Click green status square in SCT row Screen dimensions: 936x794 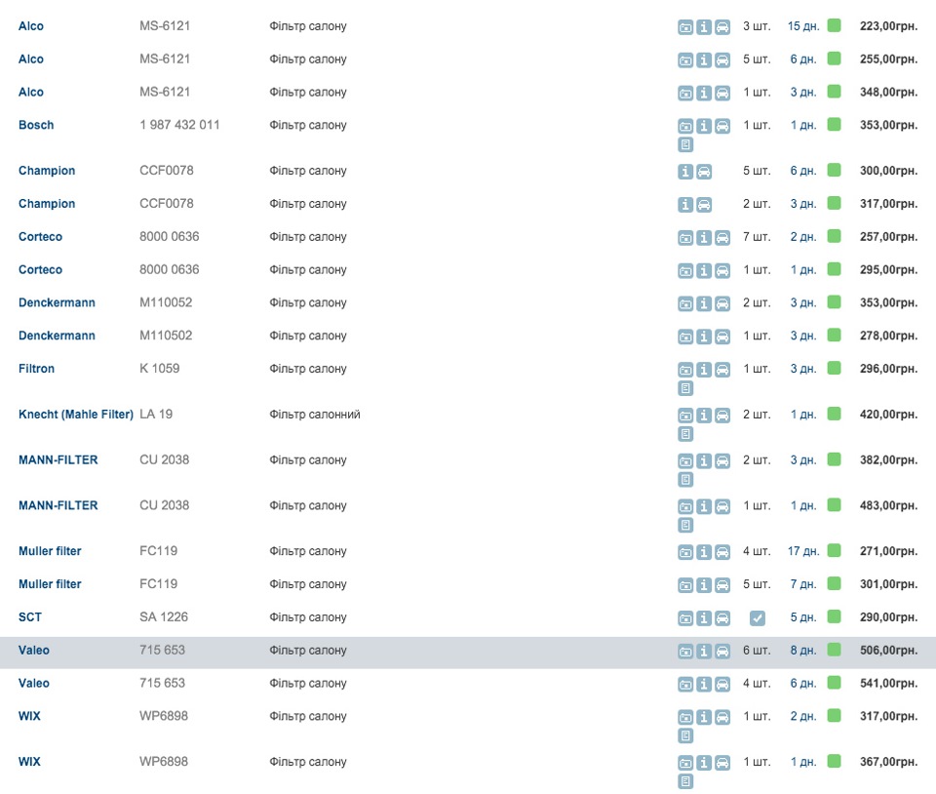[834, 616]
